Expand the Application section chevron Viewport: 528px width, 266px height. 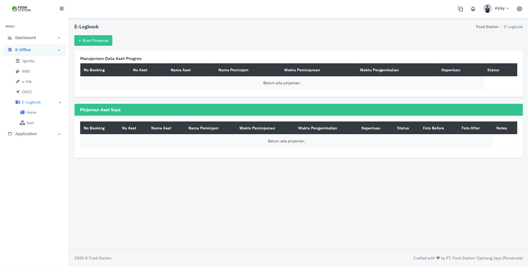pyautogui.click(x=59, y=134)
